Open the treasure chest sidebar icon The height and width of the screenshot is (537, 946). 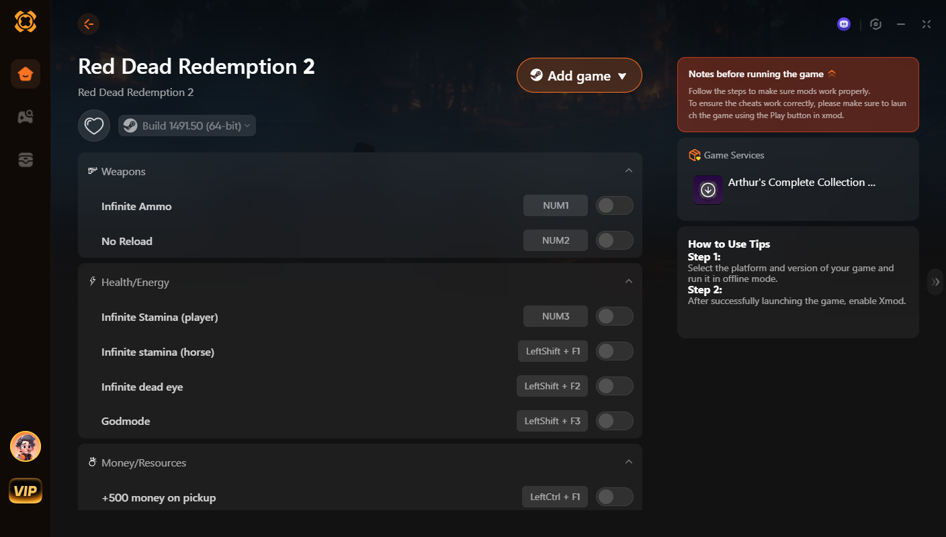click(26, 160)
